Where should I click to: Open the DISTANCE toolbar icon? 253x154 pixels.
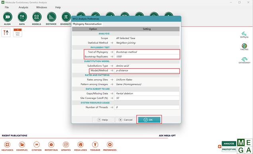coord(51,17)
